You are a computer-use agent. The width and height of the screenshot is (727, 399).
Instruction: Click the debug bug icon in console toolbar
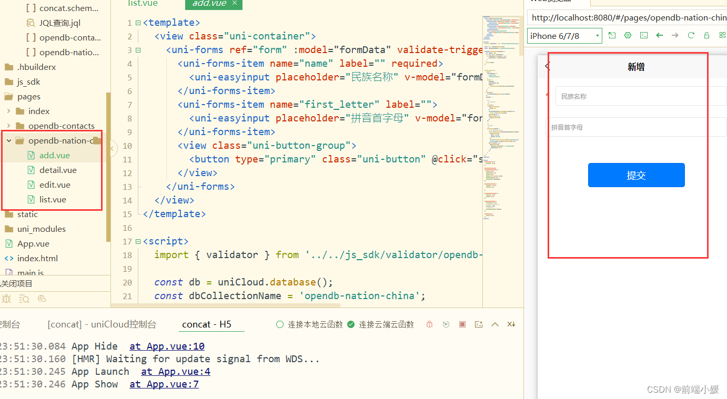(430, 324)
